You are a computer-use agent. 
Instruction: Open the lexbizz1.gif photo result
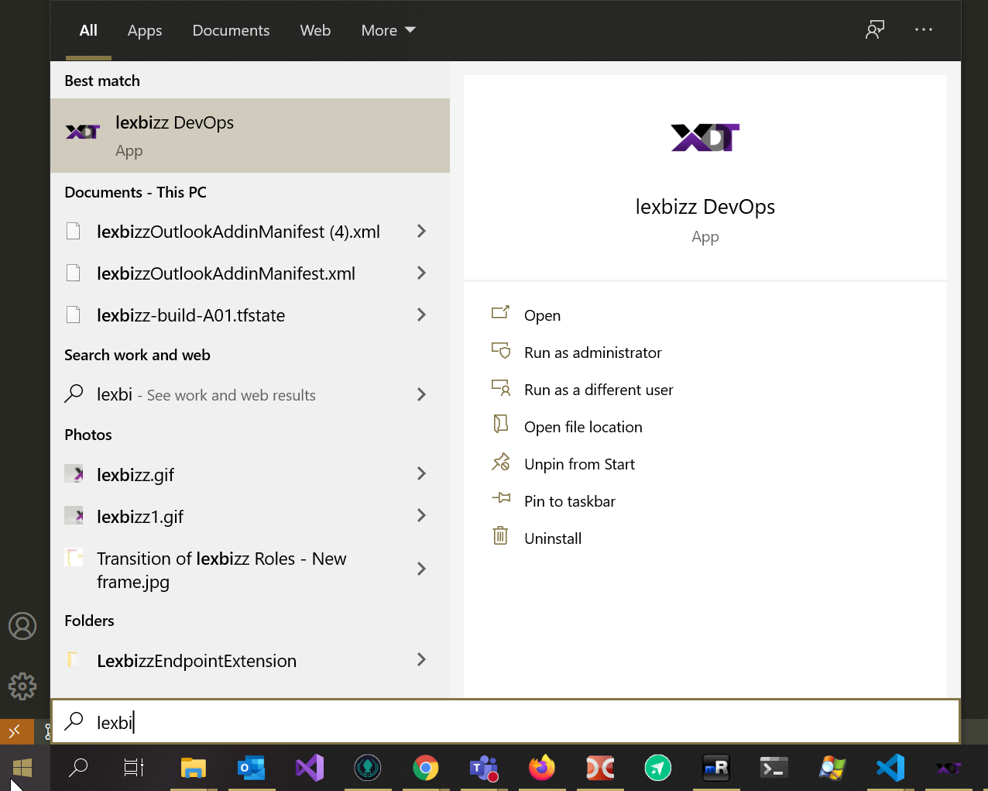pos(140,517)
